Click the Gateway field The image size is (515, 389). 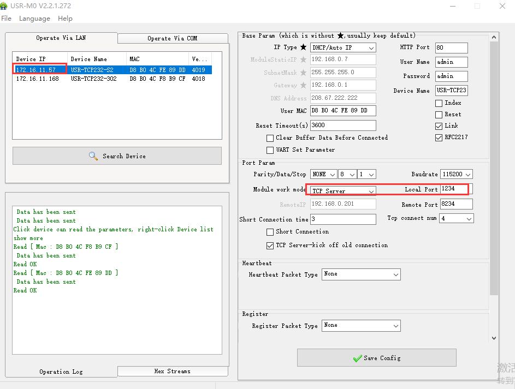343,85
